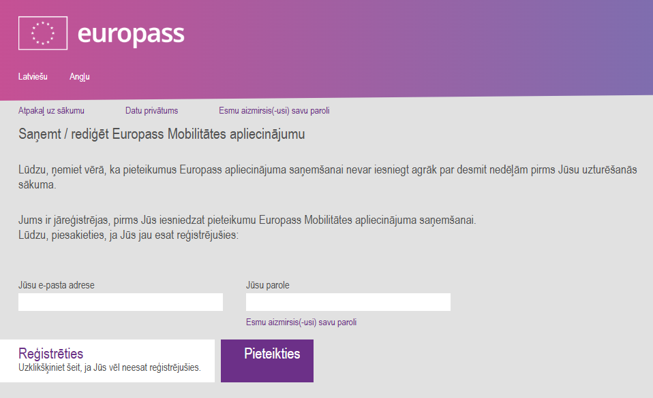The image size is (653, 398).
Task: Switch language to Latviešu
Action: tap(33, 76)
